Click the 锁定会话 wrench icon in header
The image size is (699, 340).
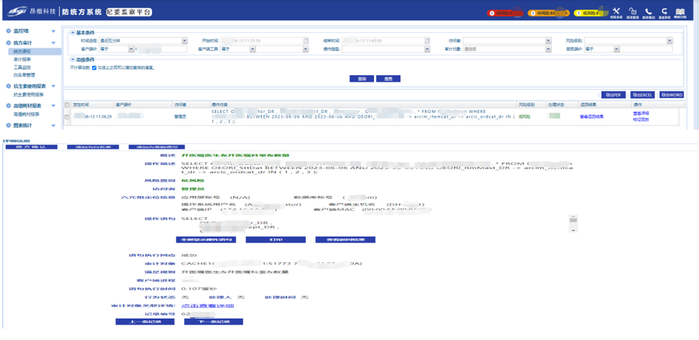[x=616, y=10]
